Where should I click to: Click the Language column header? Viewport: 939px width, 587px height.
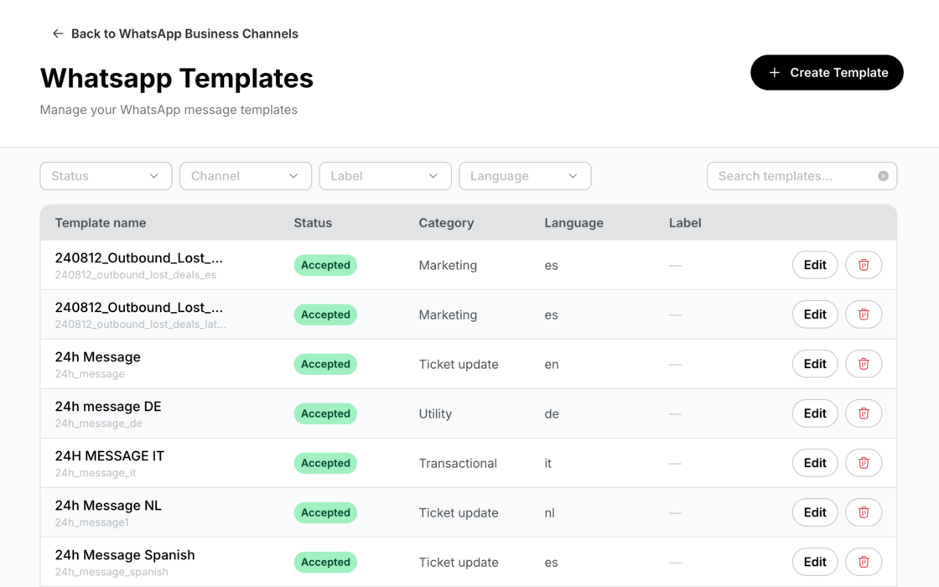(x=573, y=223)
